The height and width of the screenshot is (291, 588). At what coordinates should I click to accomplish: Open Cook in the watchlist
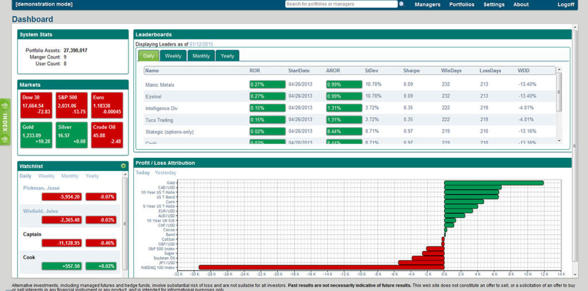[x=29, y=258]
